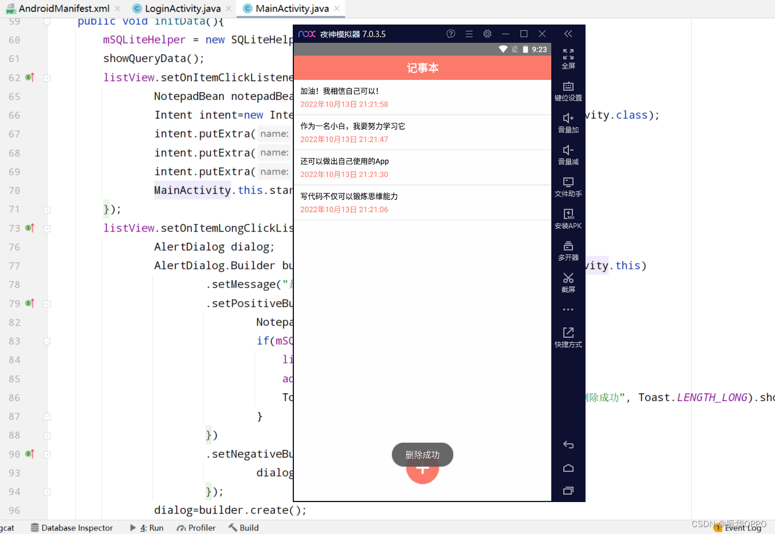This screenshot has height=534, width=775.
Task: Click the line number 76 in gutter
Action: point(14,247)
